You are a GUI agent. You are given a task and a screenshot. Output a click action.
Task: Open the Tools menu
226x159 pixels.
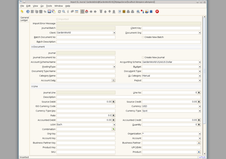[49, 6]
